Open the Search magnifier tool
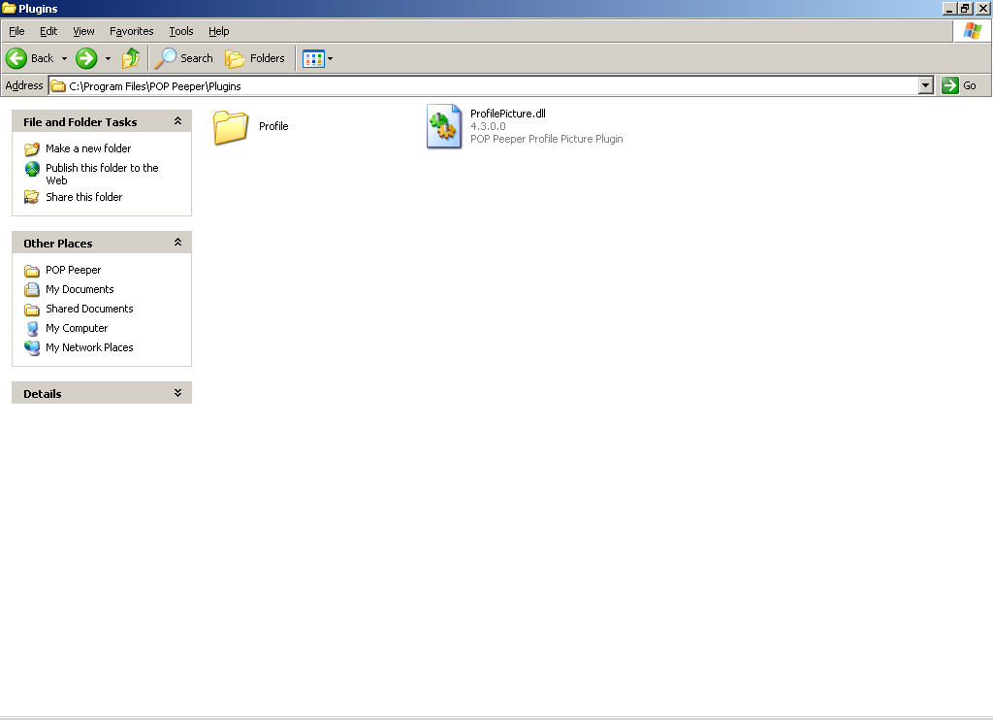Viewport: 993px width, 720px height. click(x=166, y=58)
